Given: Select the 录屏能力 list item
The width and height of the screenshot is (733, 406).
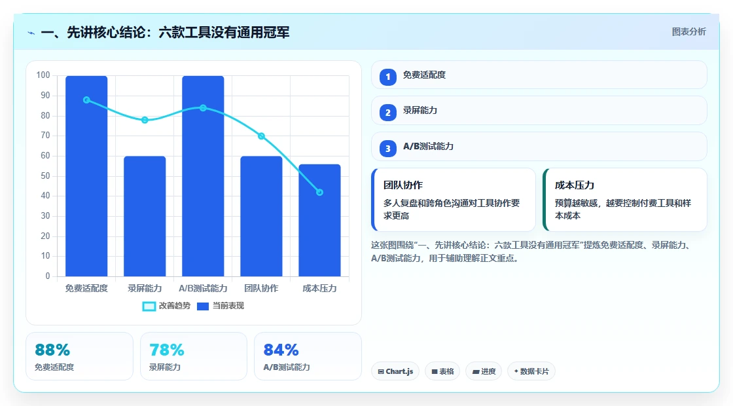Looking at the screenshot, I should [539, 111].
